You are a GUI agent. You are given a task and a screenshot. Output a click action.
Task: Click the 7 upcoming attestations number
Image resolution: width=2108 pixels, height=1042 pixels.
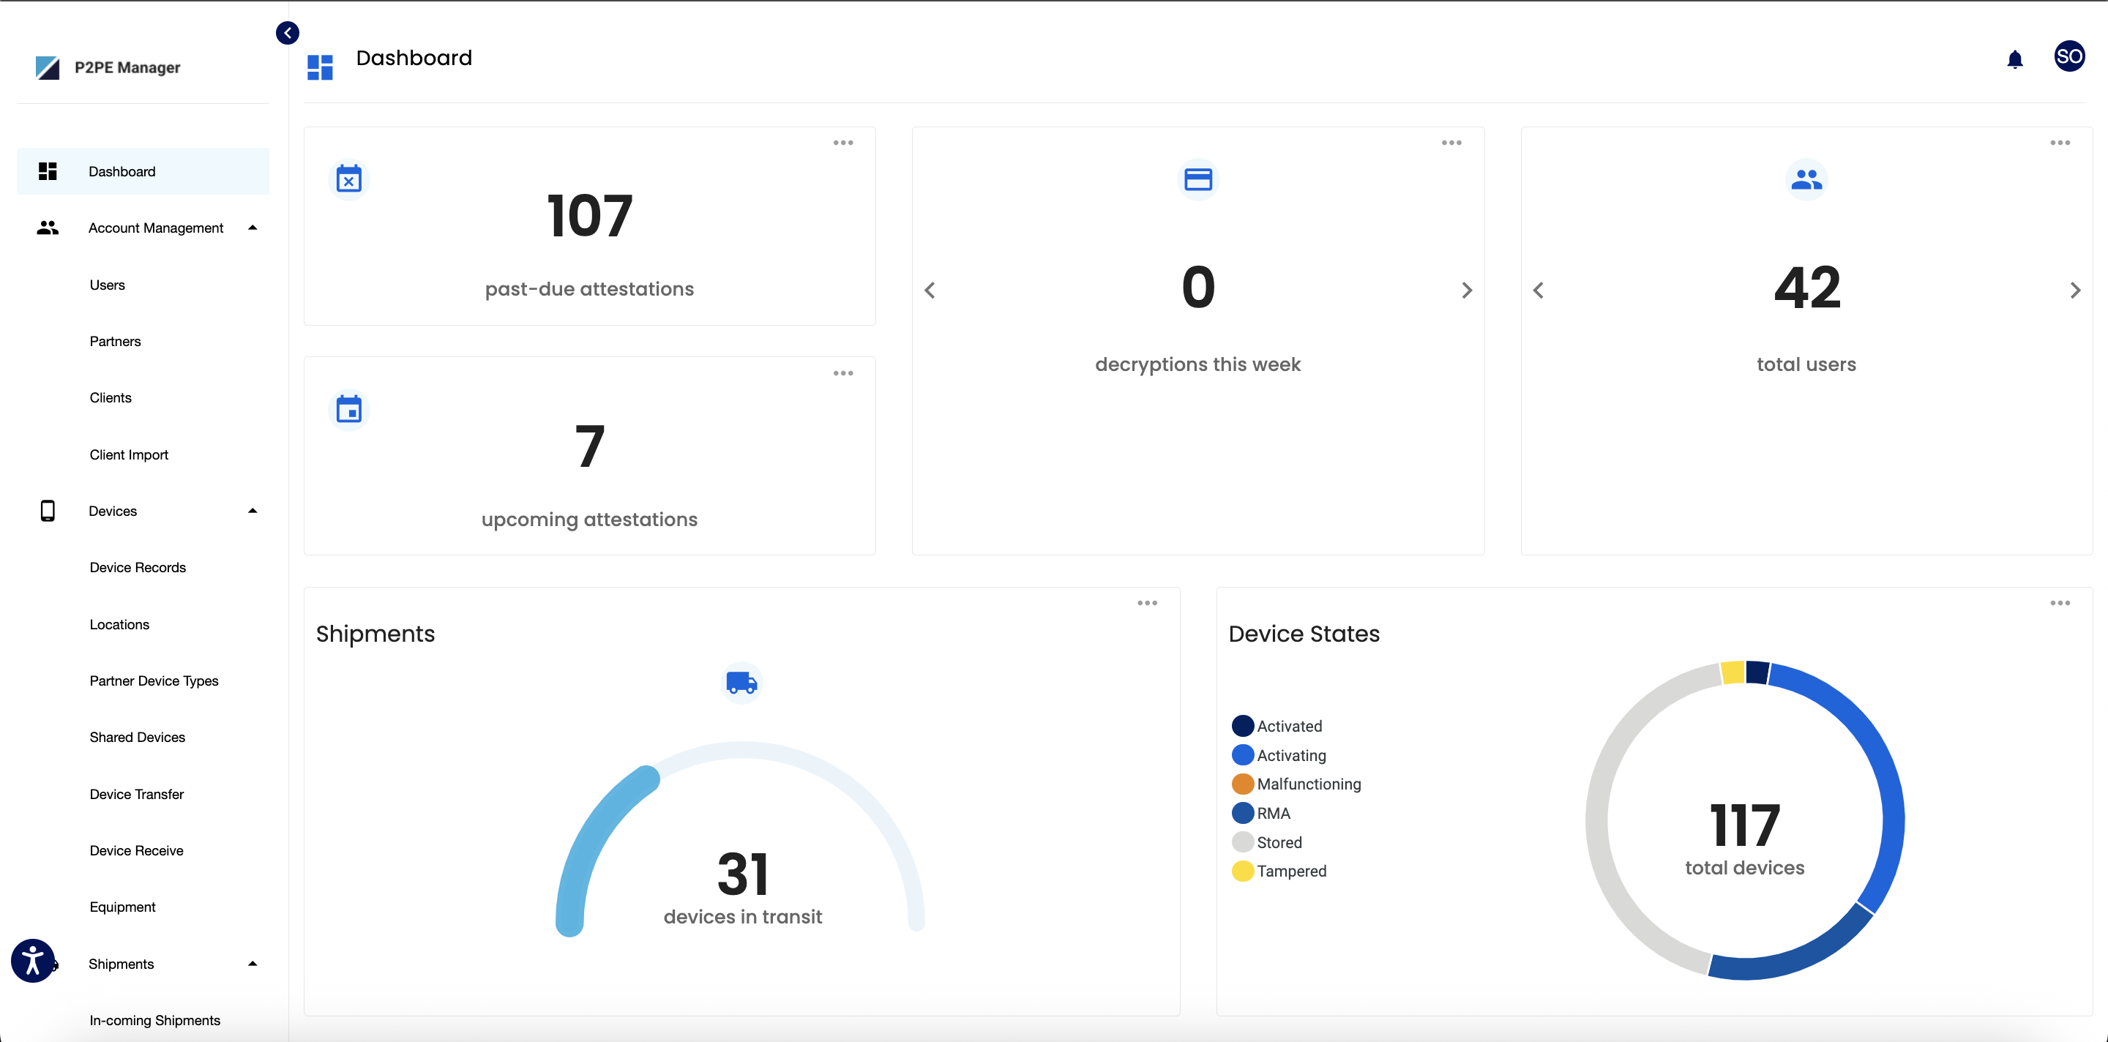click(x=589, y=446)
